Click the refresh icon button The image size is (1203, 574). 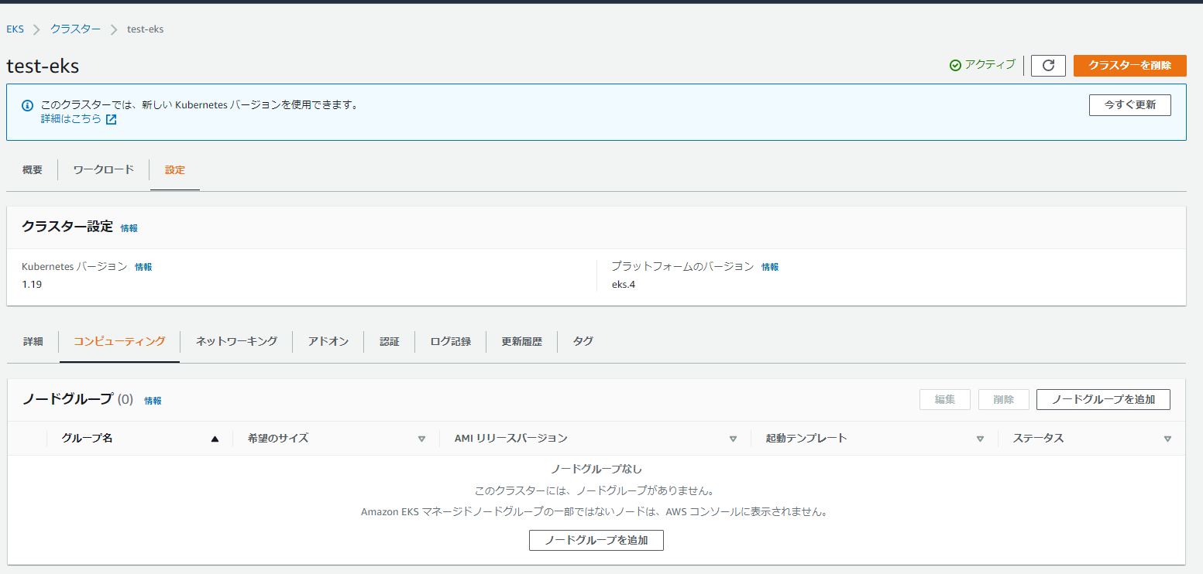pos(1048,66)
